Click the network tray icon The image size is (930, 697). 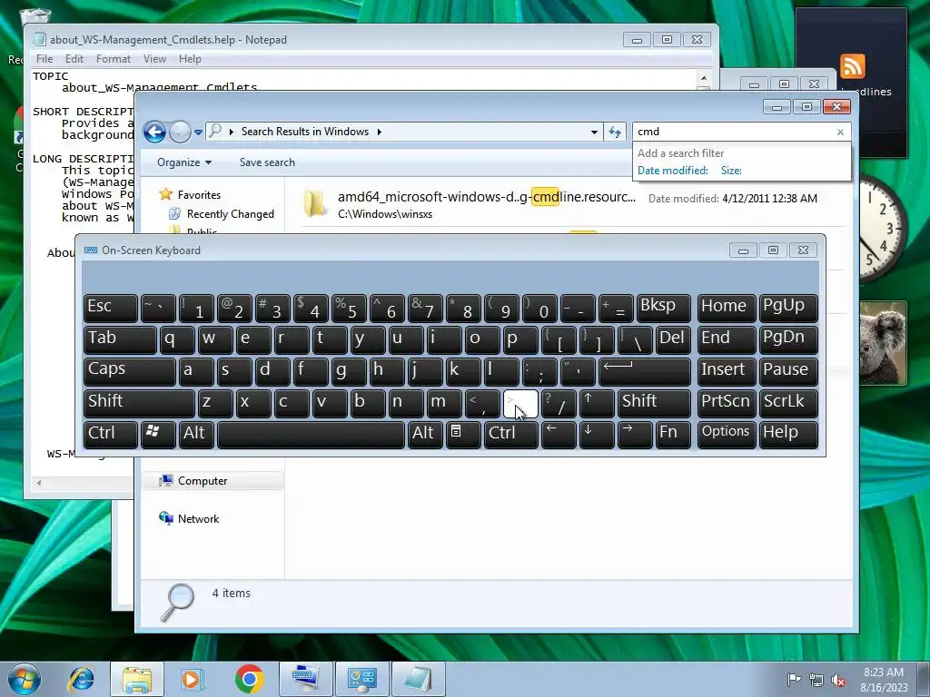816,680
